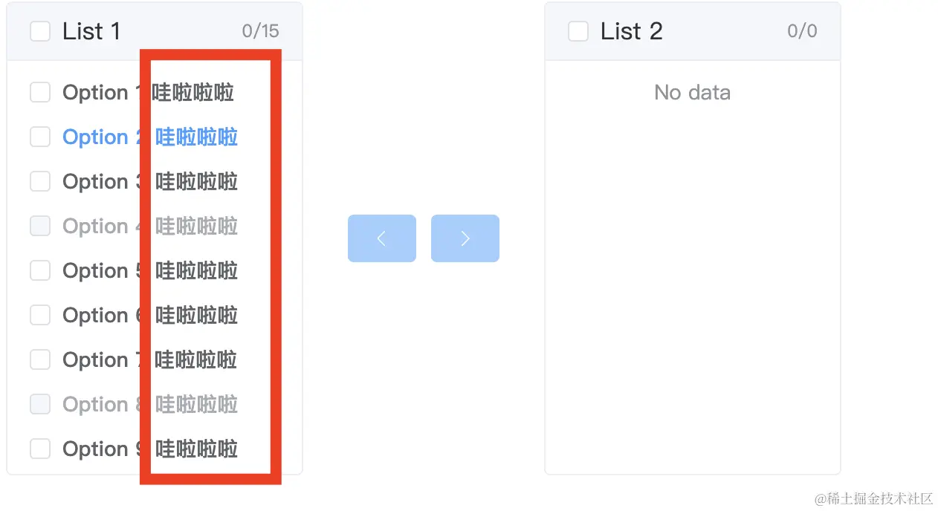Viewport: 938px width, 511px height.
Task: Check the checkbox next to Option 7
Action: pos(40,359)
